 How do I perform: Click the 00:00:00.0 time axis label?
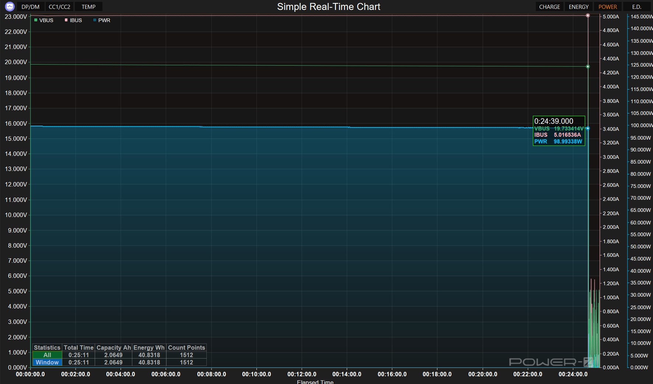30,374
